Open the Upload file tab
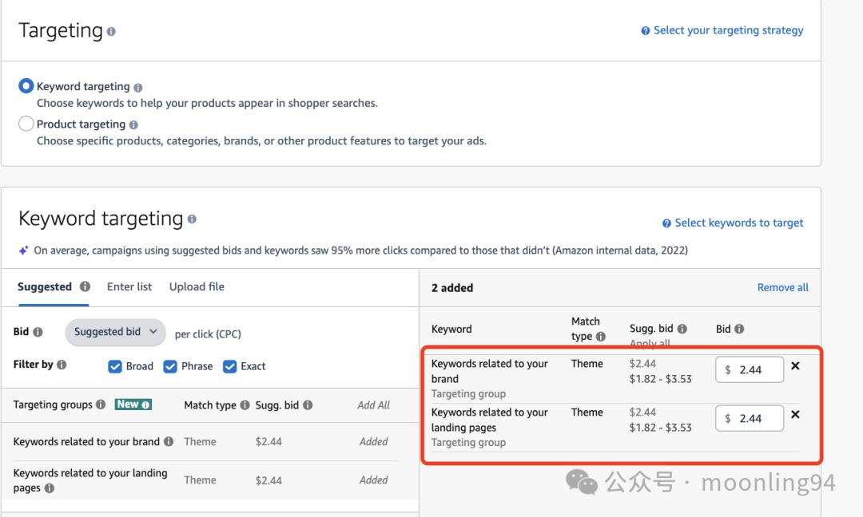This screenshot has width=863, height=517. coord(197,286)
